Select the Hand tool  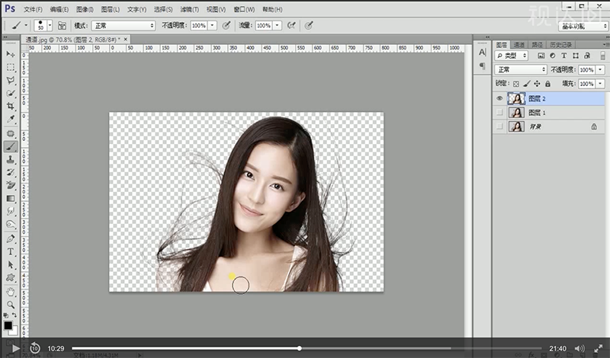click(11, 292)
